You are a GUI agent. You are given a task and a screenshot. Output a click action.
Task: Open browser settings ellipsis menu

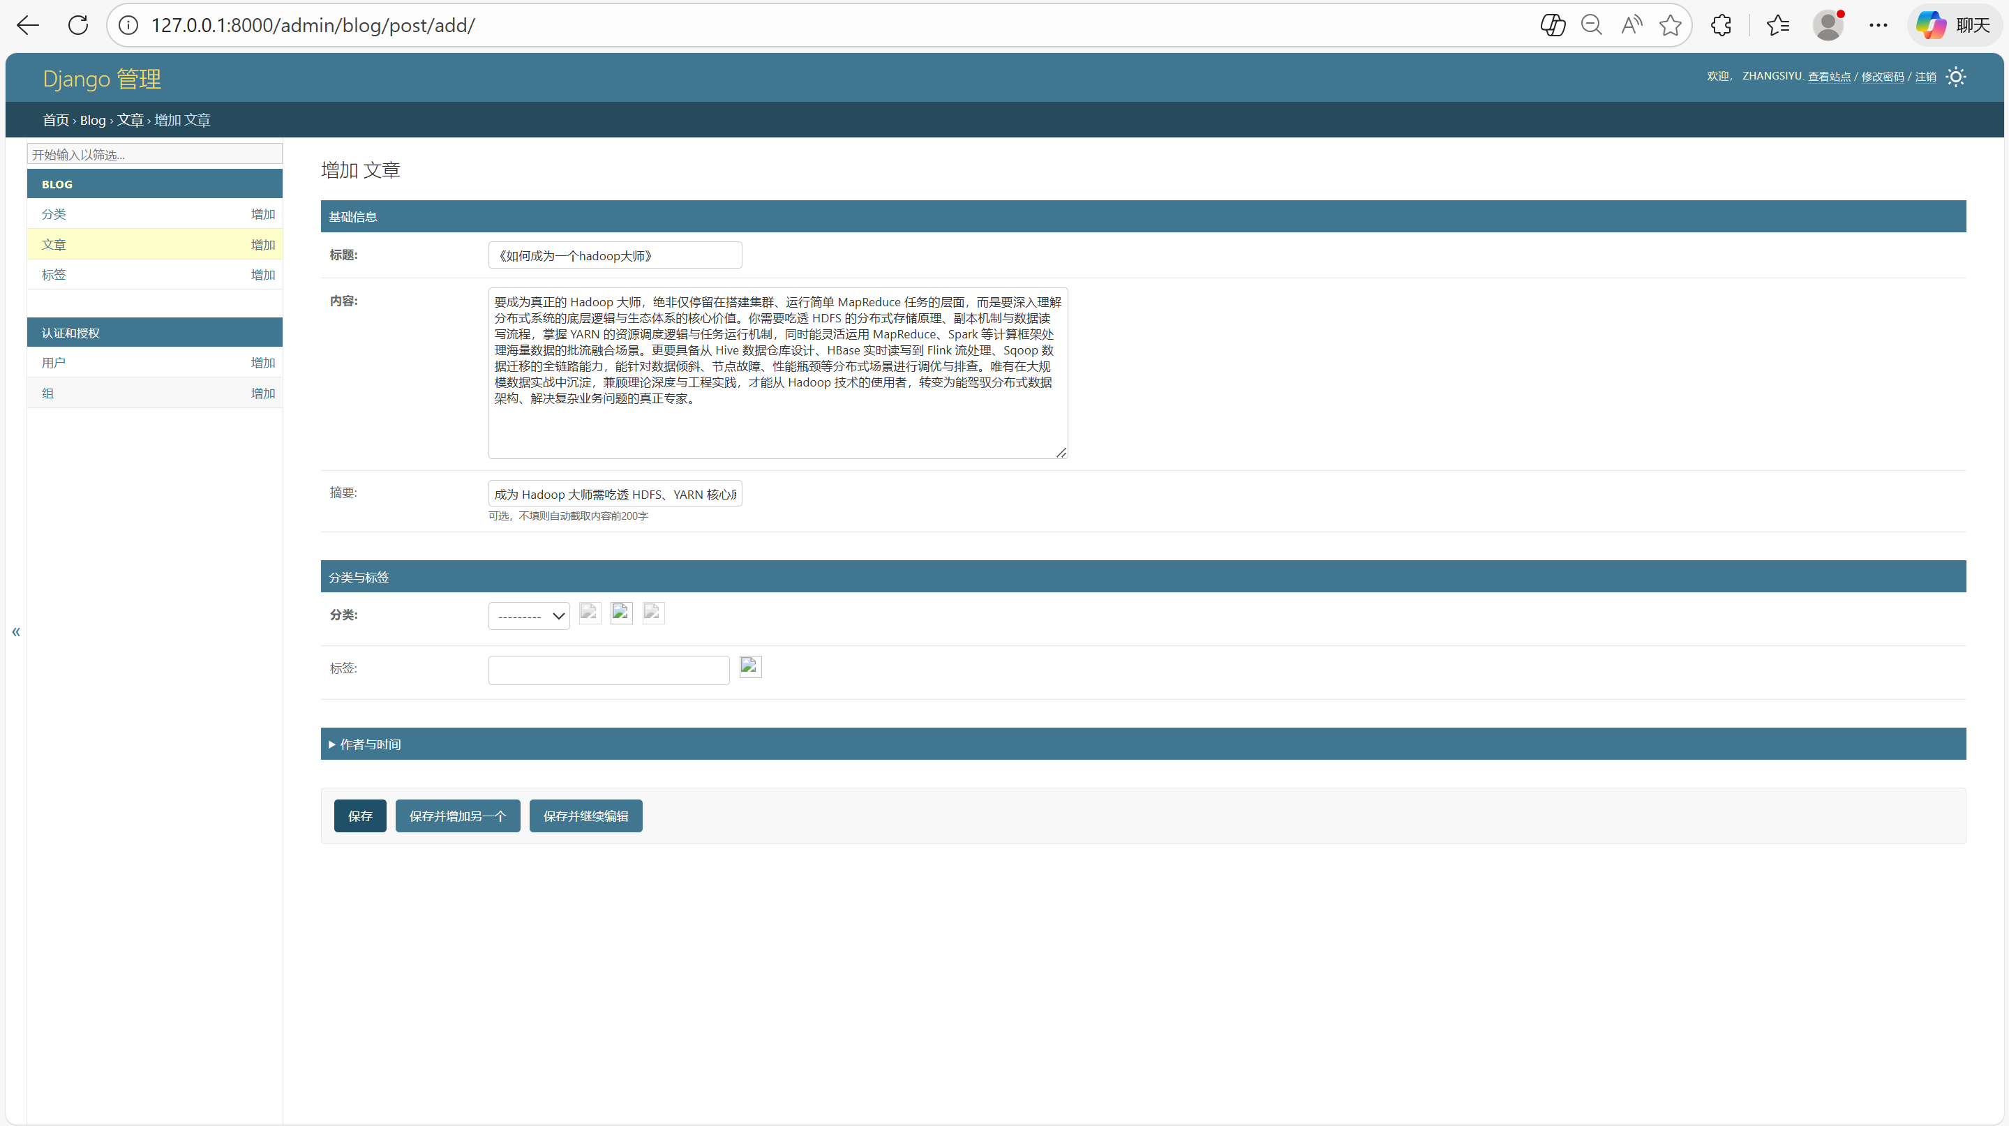[1878, 25]
